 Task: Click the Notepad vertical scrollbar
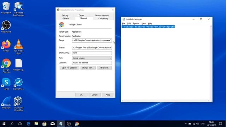211,62
